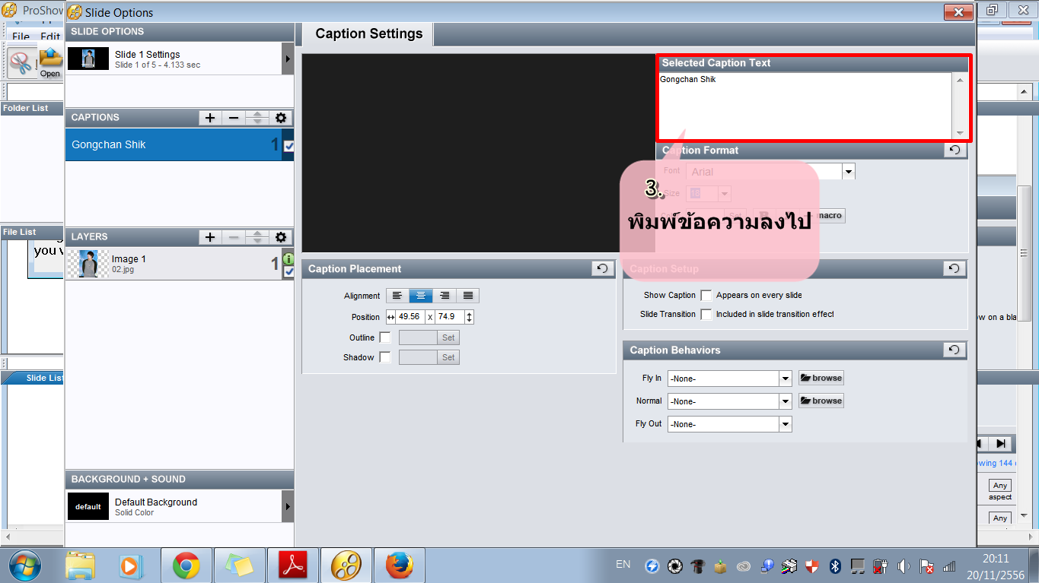1039x583 pixels.
Task: Click the Outline color swatch
Action: (418, 337)
